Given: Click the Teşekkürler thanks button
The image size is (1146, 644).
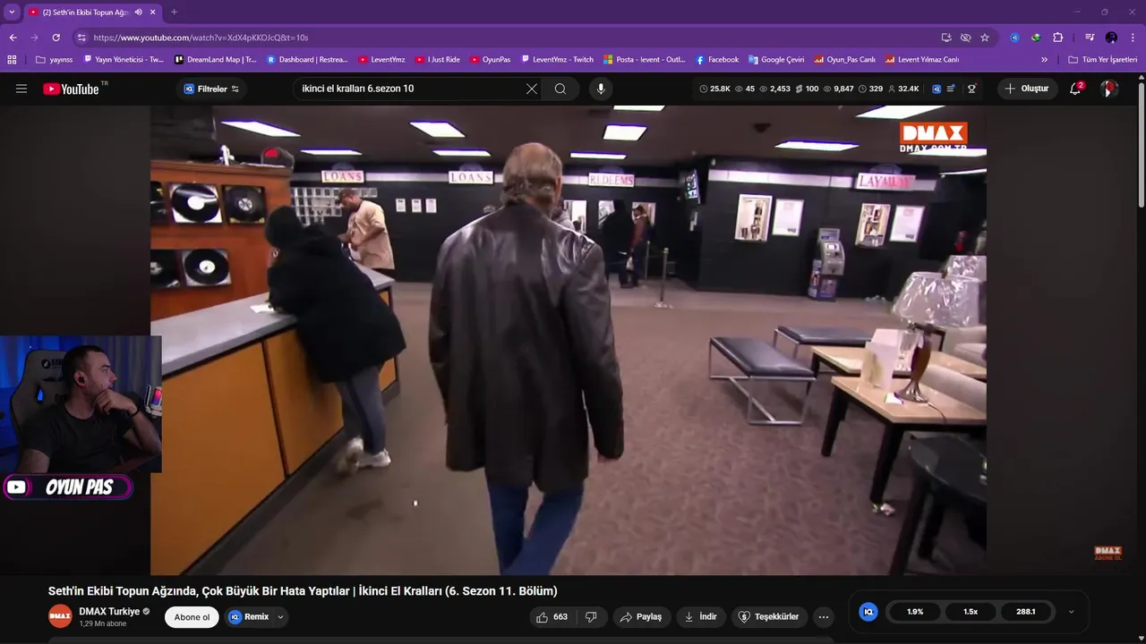Looking at the screenshot, I should [768, 617].
